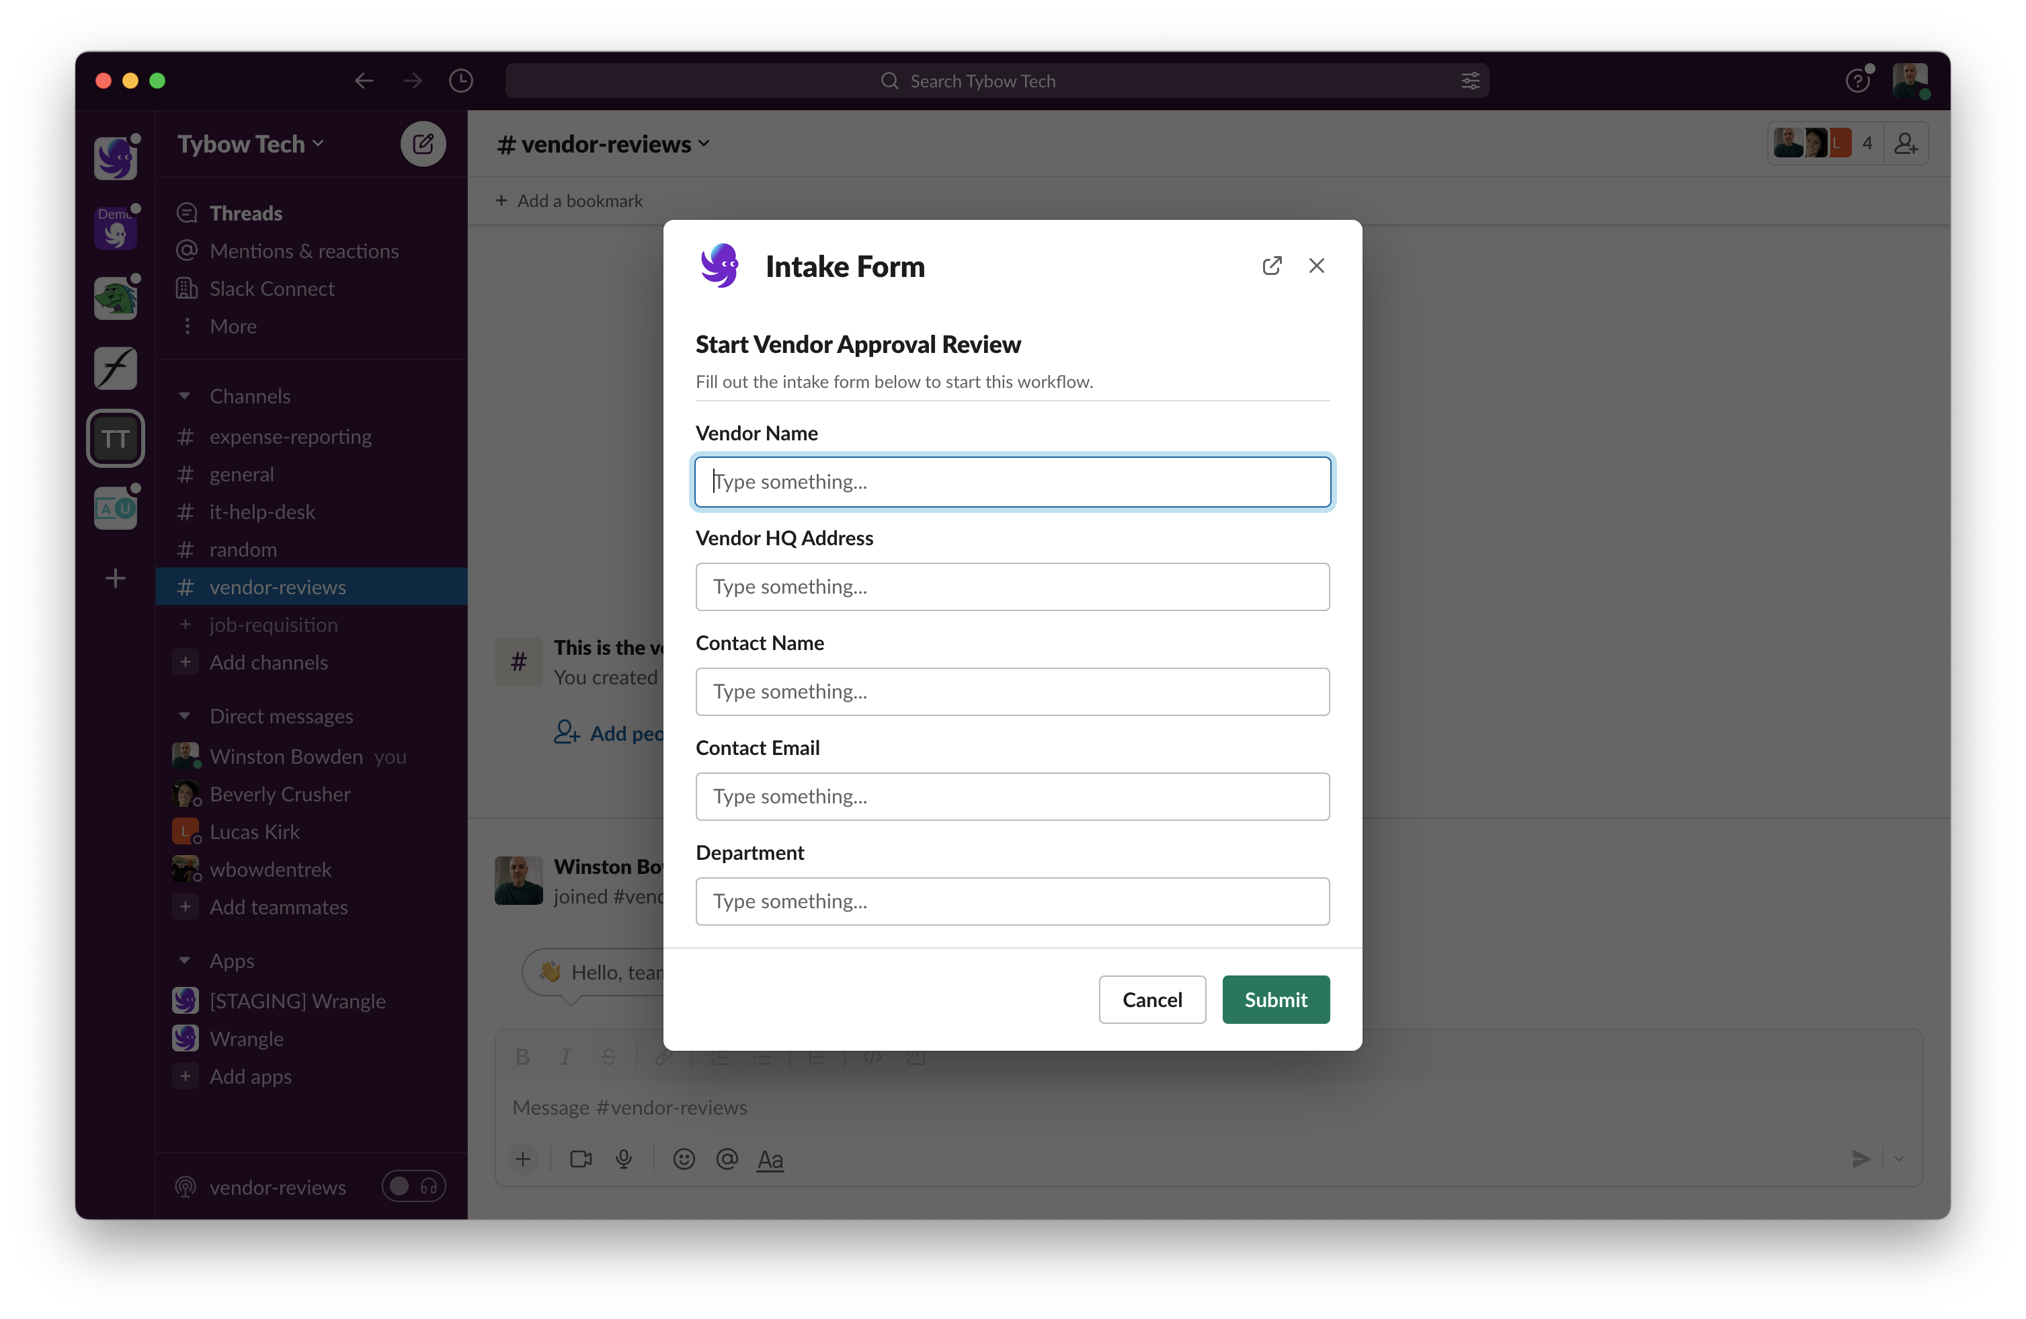Screen dimensions: 2026x1319
Task: Toggle bold formatting in the composer
Action: (x=523, y=1056)
